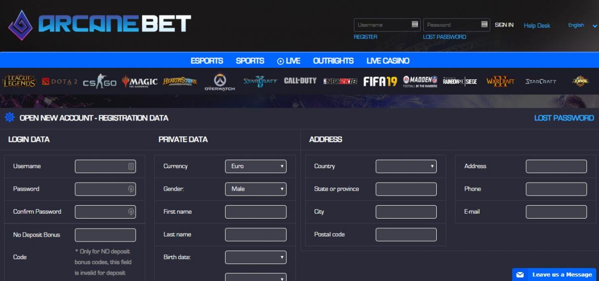This screenshot has width=599, height=281.
Task: Click the Last name field
Action: pyautogui.click(x=256, y=235)
